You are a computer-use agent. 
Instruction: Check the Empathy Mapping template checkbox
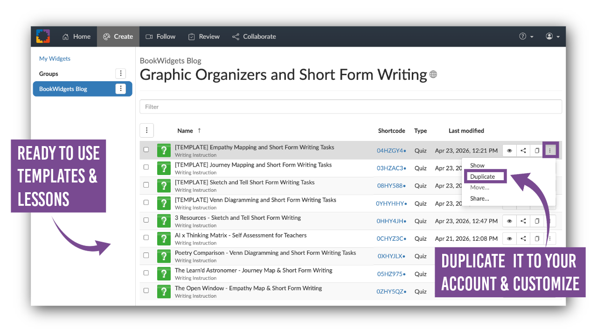146,150
